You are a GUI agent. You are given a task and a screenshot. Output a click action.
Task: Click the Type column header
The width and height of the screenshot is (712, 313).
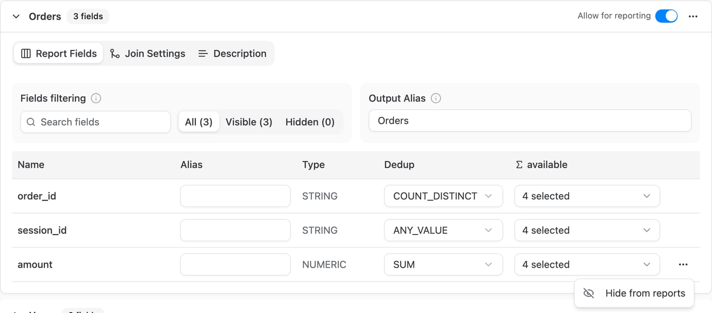point(313,165)
